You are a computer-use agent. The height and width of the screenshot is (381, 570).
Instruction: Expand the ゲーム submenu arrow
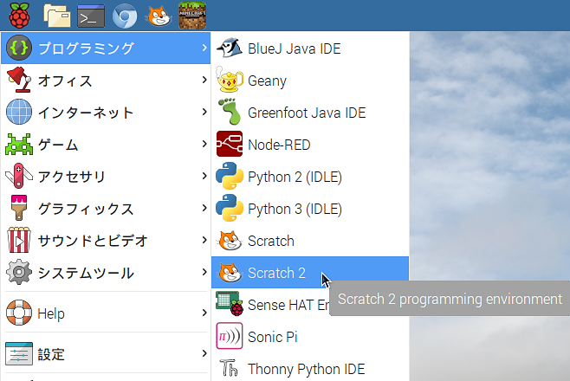pos(204,144)
